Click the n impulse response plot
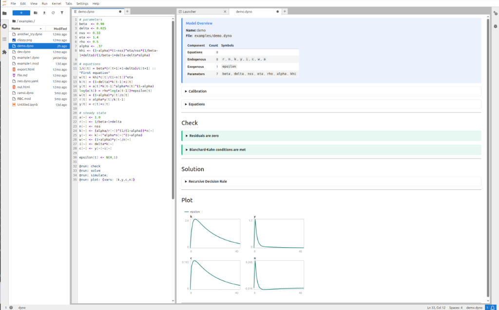The width and height of the screenshot is (499, 310). [x=279, y=275]
